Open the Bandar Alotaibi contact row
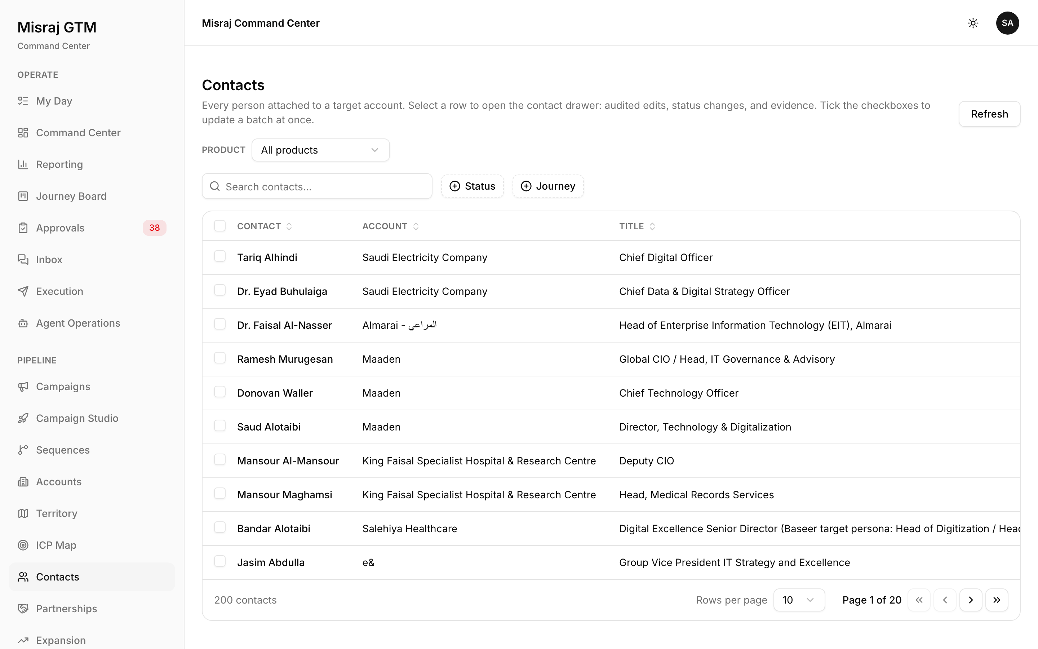 click(611, 528)
